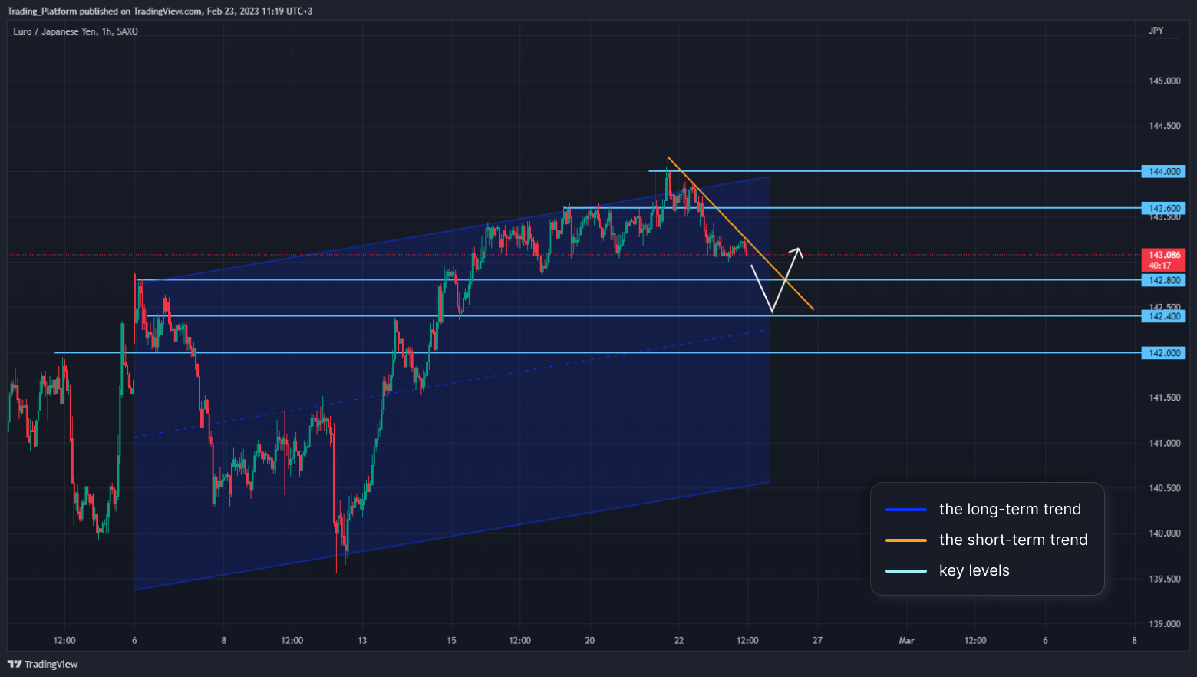This screenshot has width=1197, height=677.
Task: Click the 144.500 price axis value
Action: 1164,126
